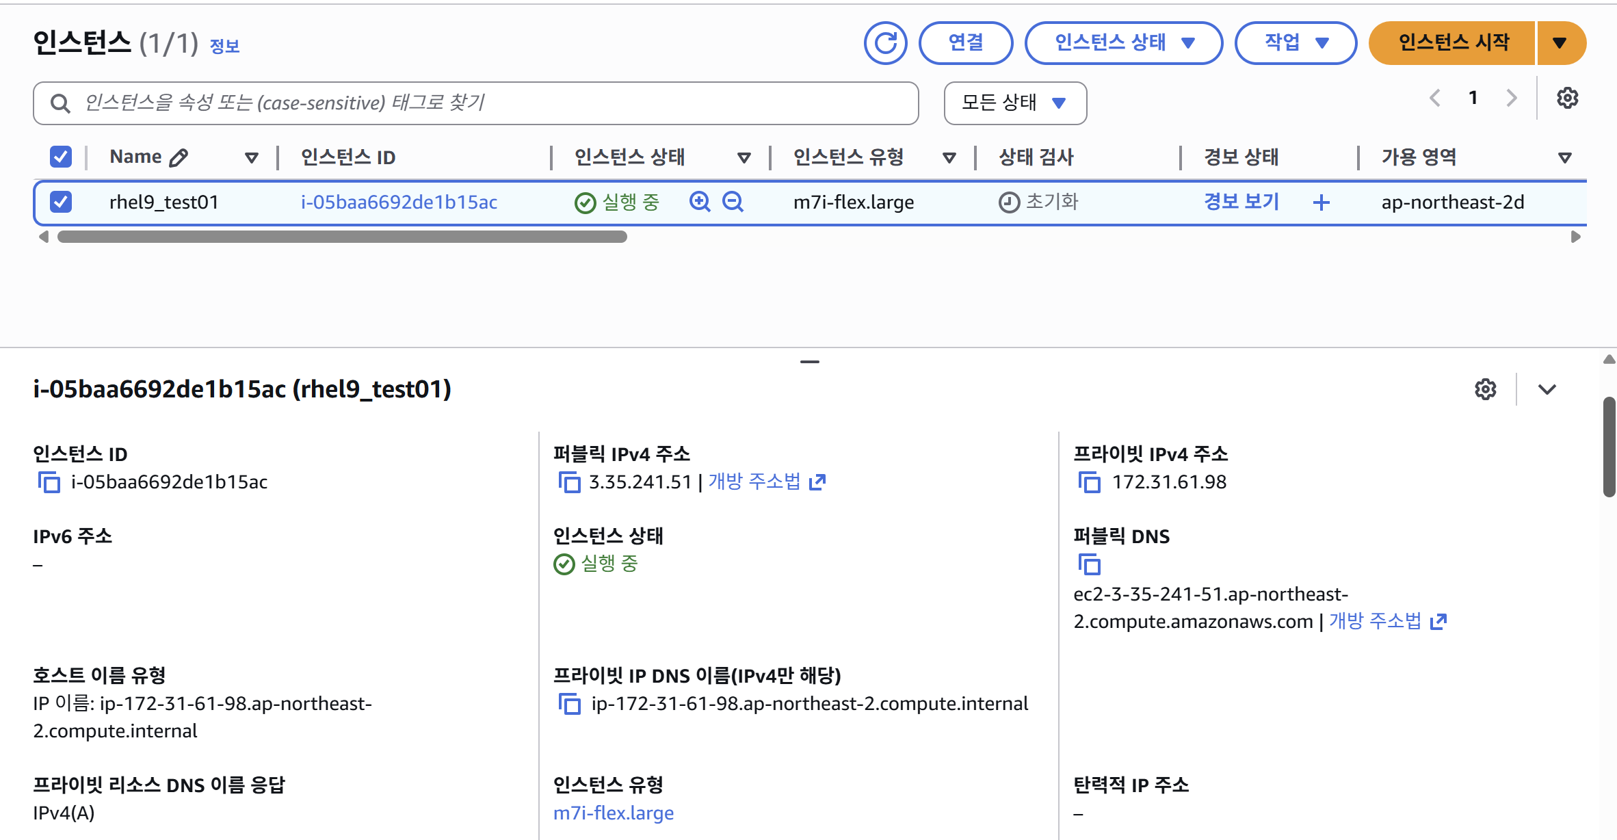Open table preferences gear icon
The image size is (1617, 840).
coord(1567,99)
